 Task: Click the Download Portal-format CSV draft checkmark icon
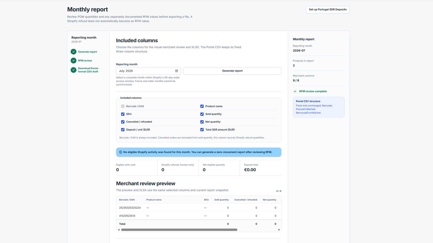73,70
